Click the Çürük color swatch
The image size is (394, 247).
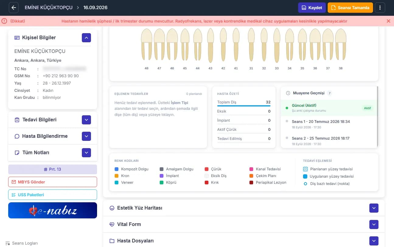pyautogui.click(x=207, y=169)
